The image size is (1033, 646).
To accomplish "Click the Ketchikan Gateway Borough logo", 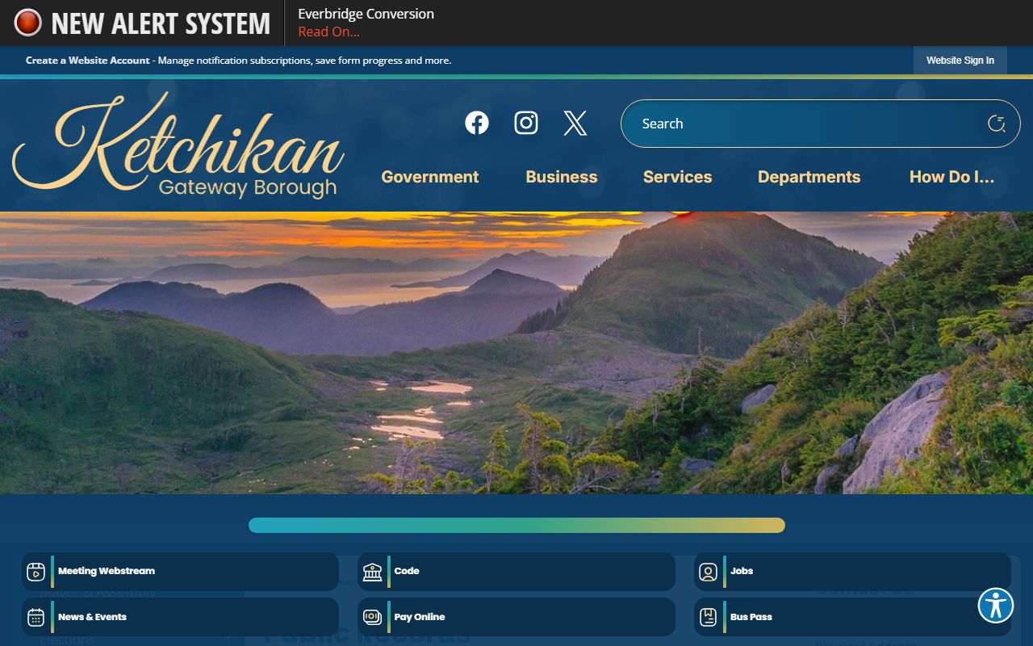I will [x=178, y=146].
